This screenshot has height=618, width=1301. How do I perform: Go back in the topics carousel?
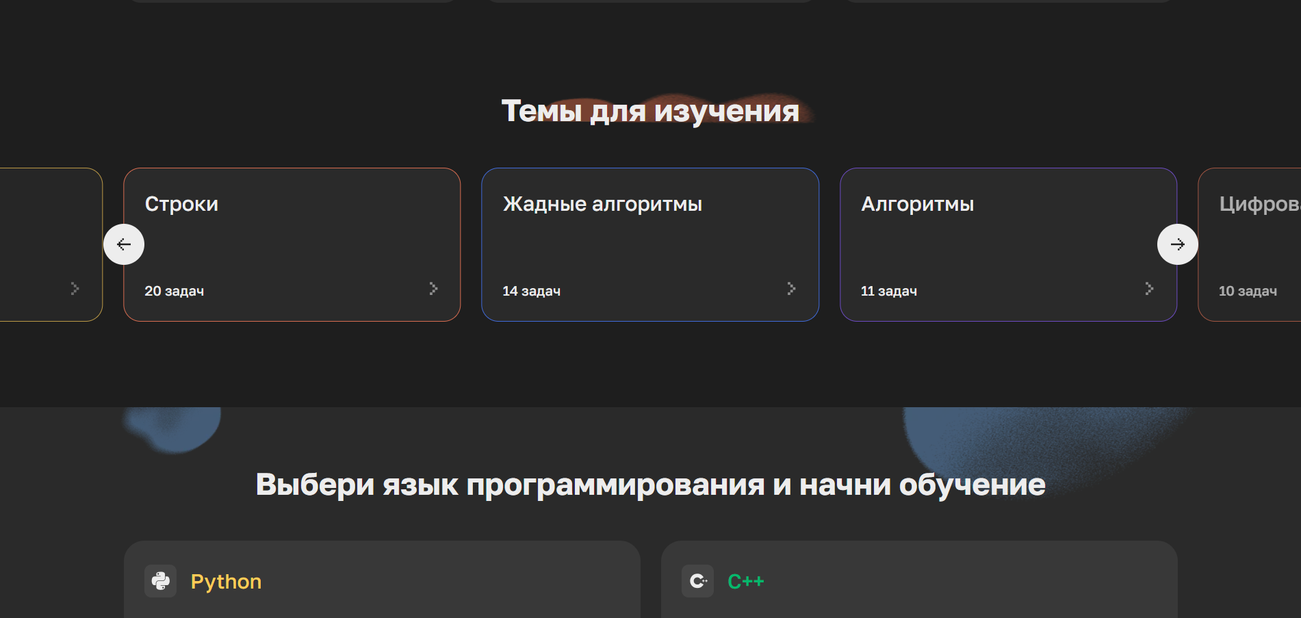coord(124,244)
